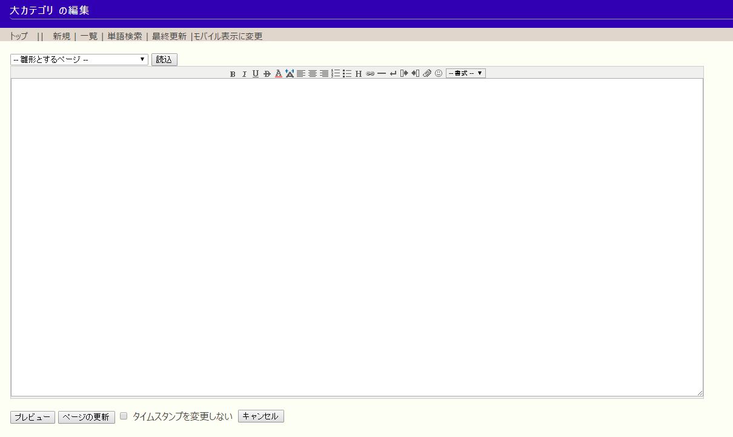
Task: Open the font color tool
Action: [x=279, y=74]
